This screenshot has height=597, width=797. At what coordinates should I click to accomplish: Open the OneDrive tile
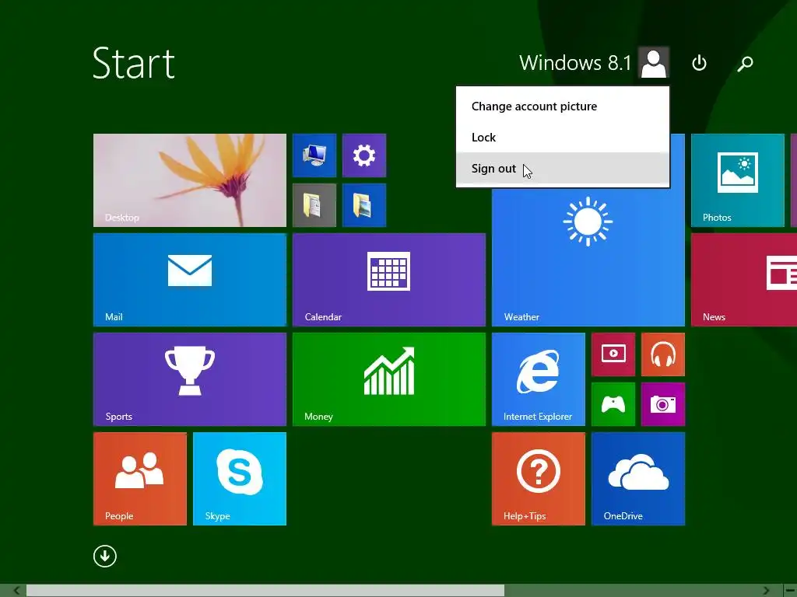coord(638,479)
